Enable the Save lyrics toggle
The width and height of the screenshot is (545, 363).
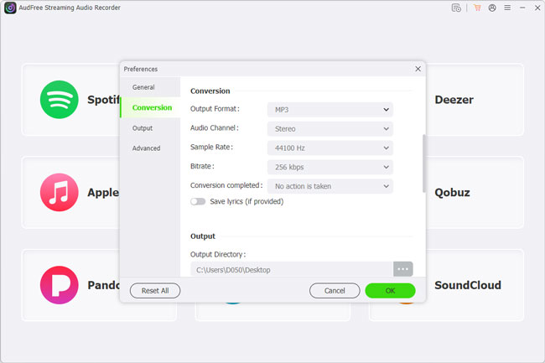(198, 201)
